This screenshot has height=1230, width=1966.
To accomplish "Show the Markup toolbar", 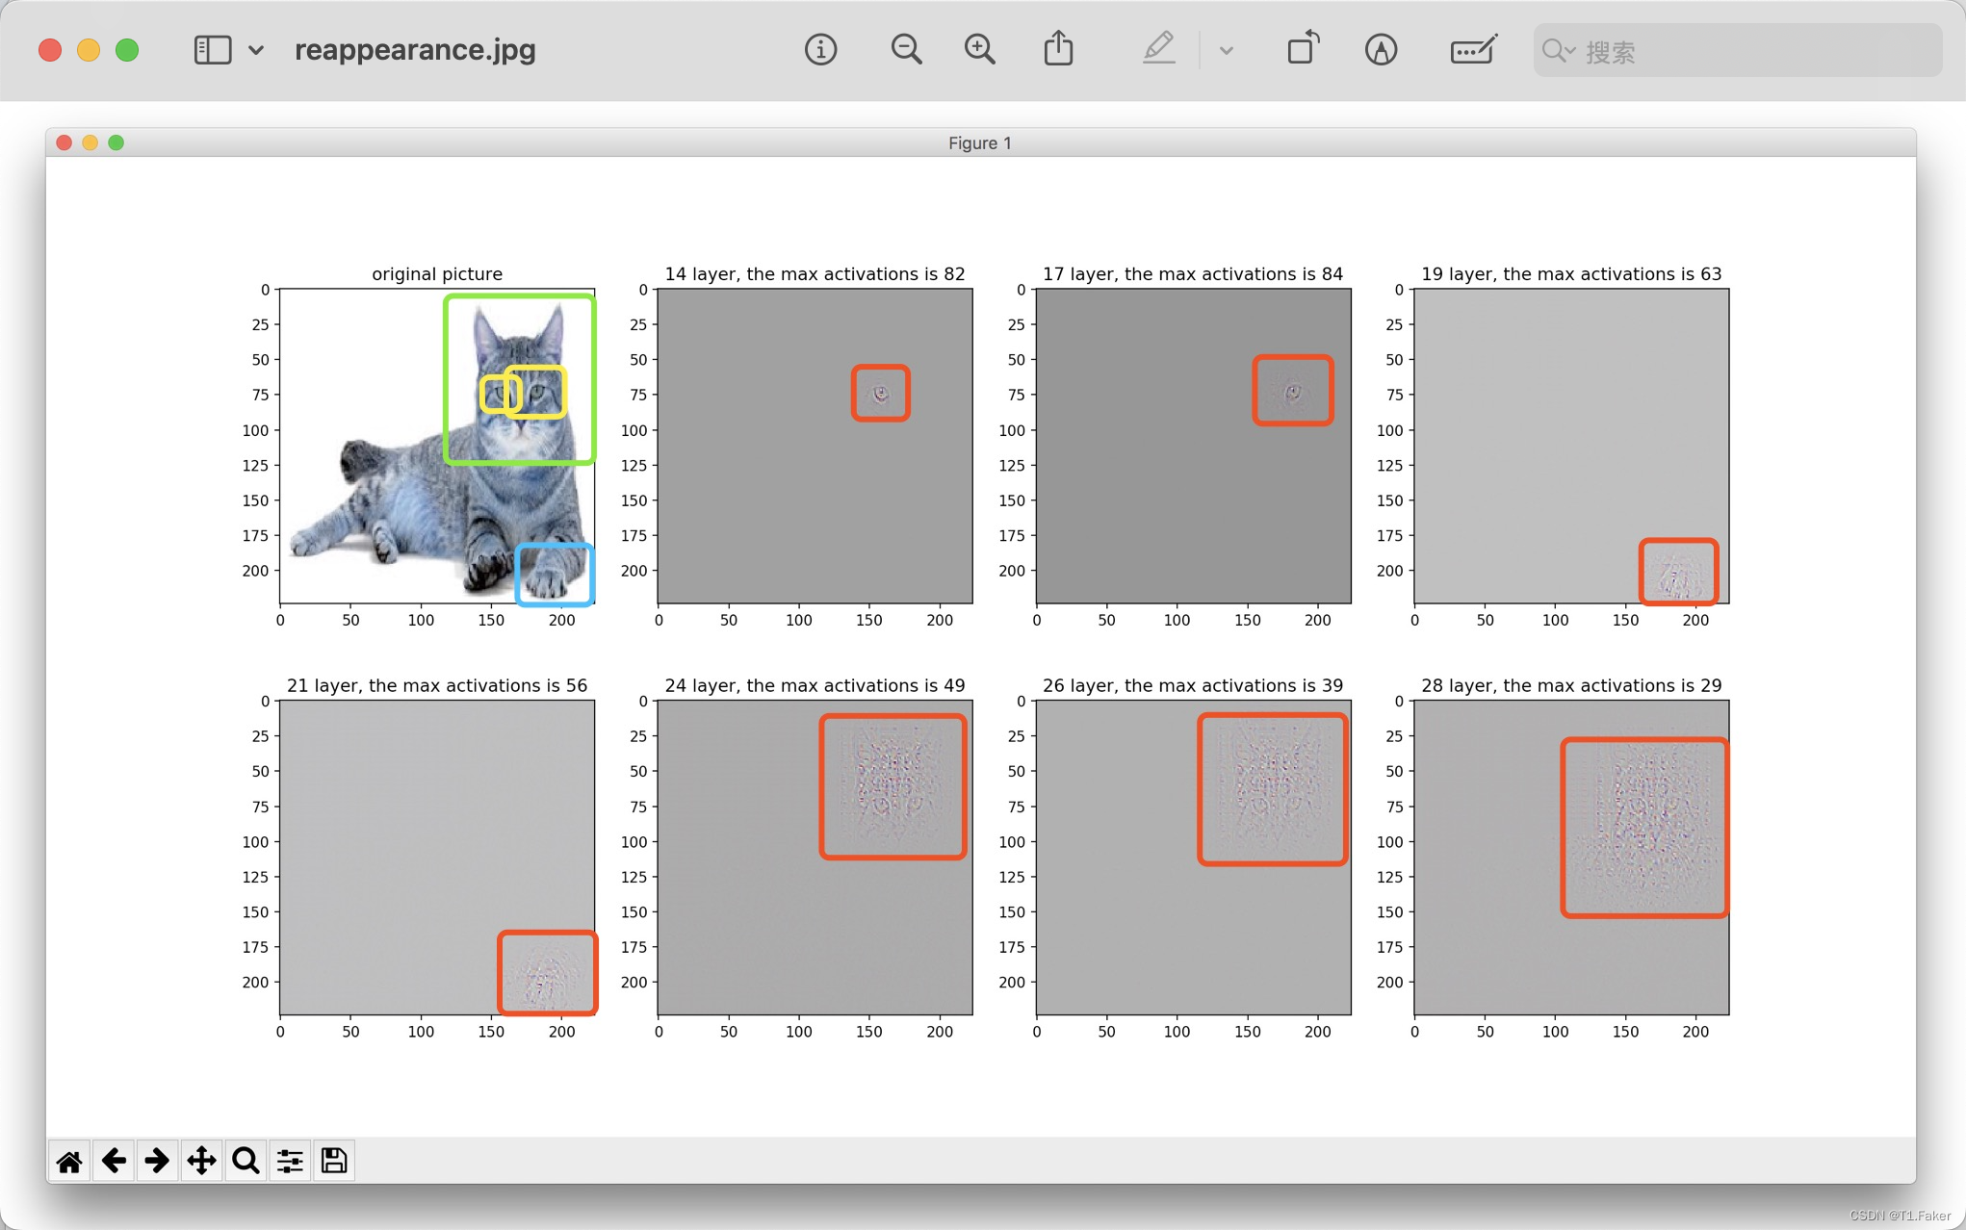I will coord(1381,50).
